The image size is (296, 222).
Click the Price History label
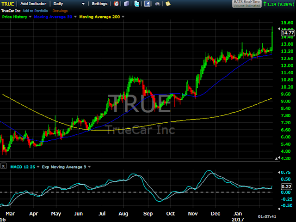[x=14, y=17]
